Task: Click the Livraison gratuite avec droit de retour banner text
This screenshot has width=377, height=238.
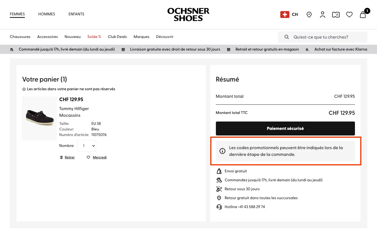Action: point(175,49)
